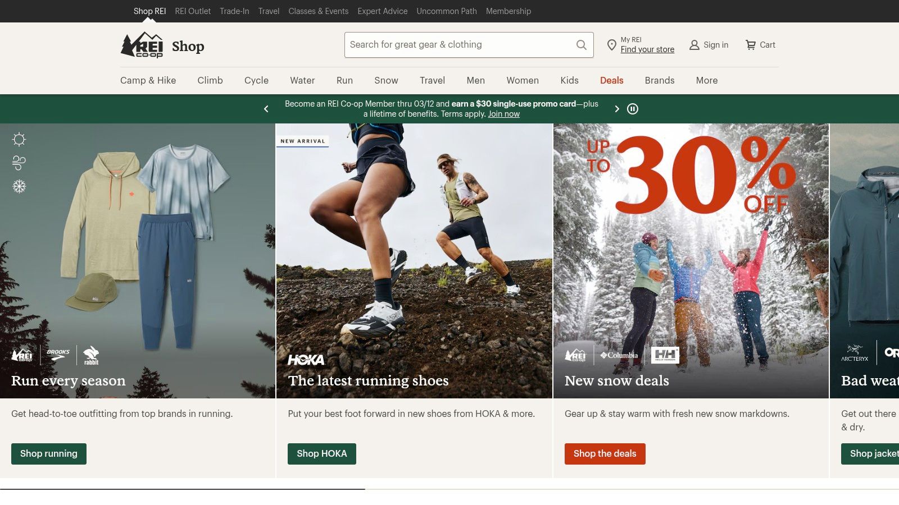Screen dimensions: 899x505
Task: Click the REI Co-op logo
Action: (x=142, y=45)
